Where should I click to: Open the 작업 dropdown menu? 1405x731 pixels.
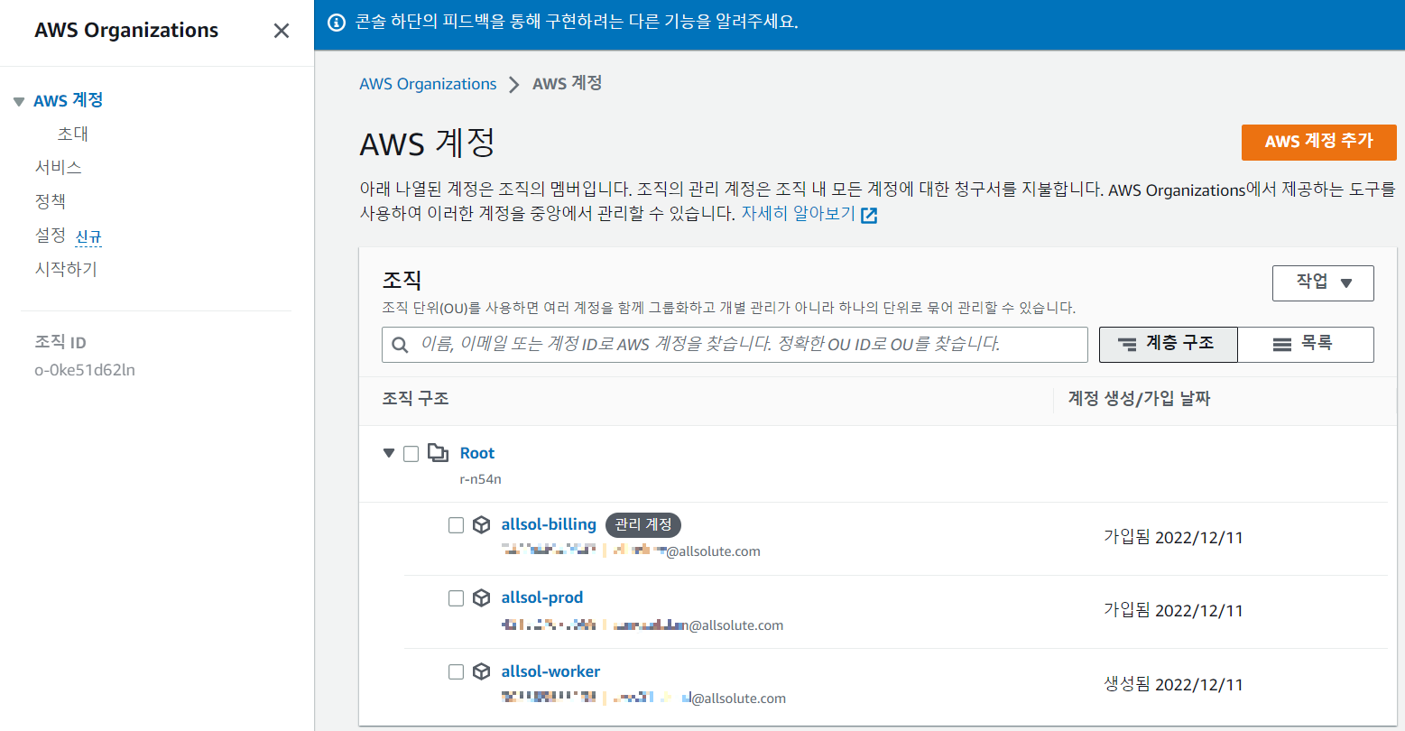1323,282
